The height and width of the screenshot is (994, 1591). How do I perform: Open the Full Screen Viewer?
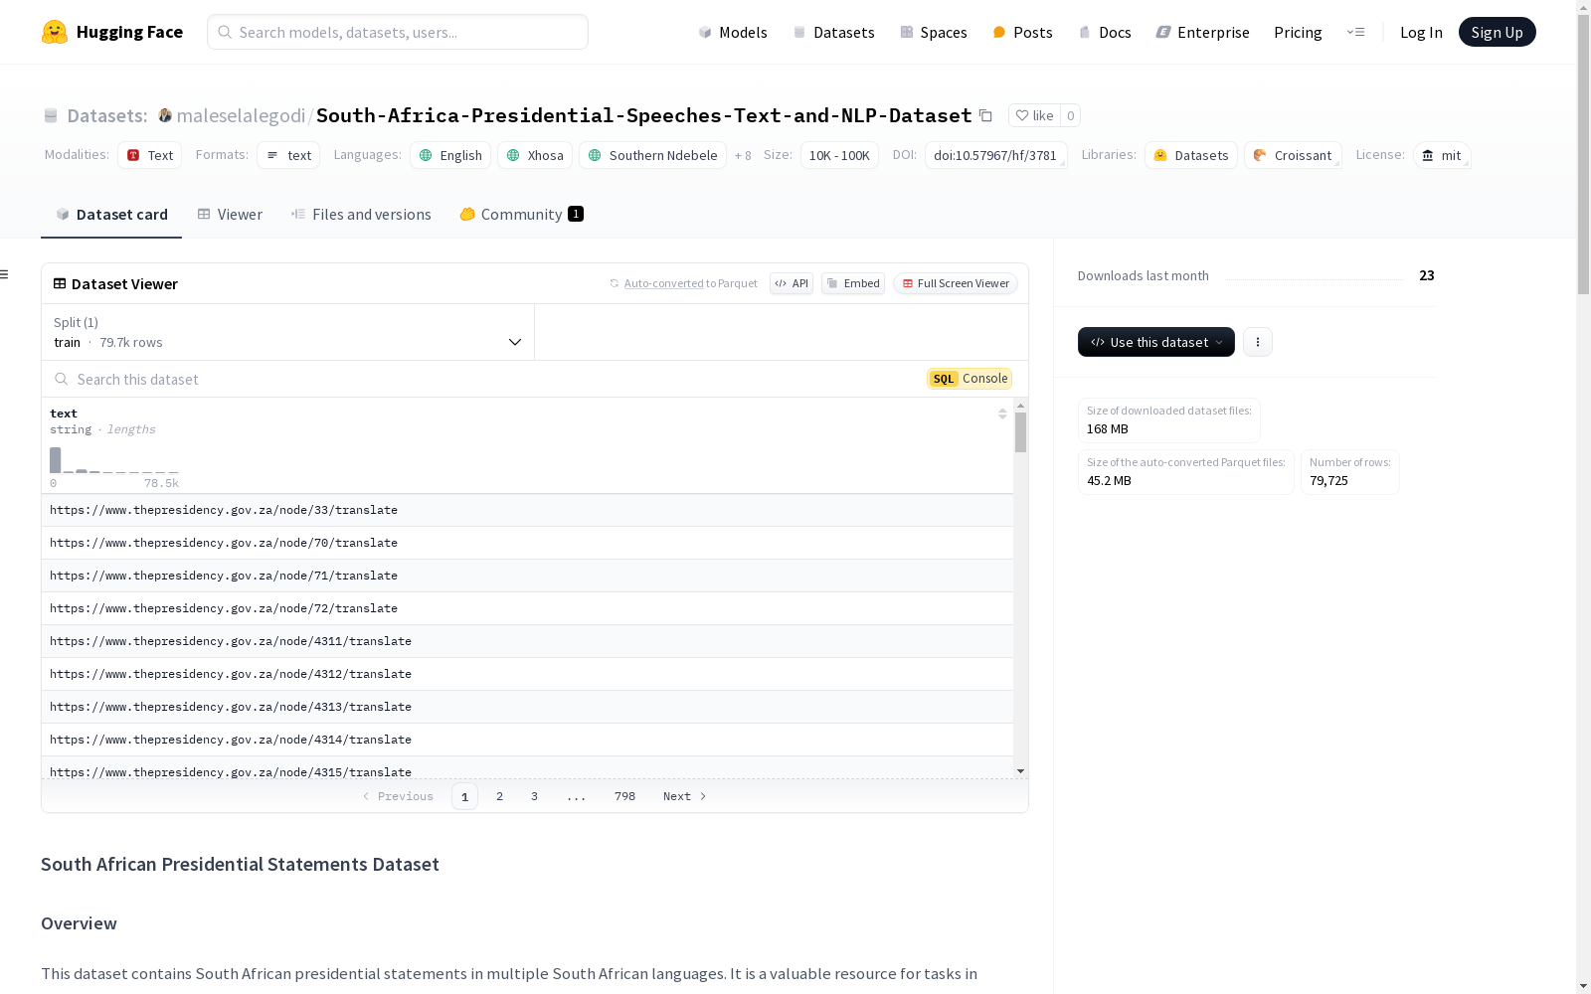click(956, 283)
